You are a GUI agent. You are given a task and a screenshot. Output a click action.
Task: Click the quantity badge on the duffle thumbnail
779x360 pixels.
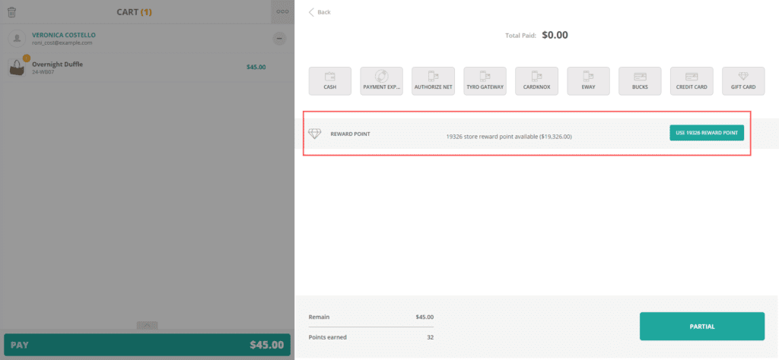click(x=26, y=58)
